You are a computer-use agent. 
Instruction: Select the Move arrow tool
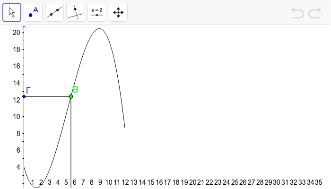(12, 12)
